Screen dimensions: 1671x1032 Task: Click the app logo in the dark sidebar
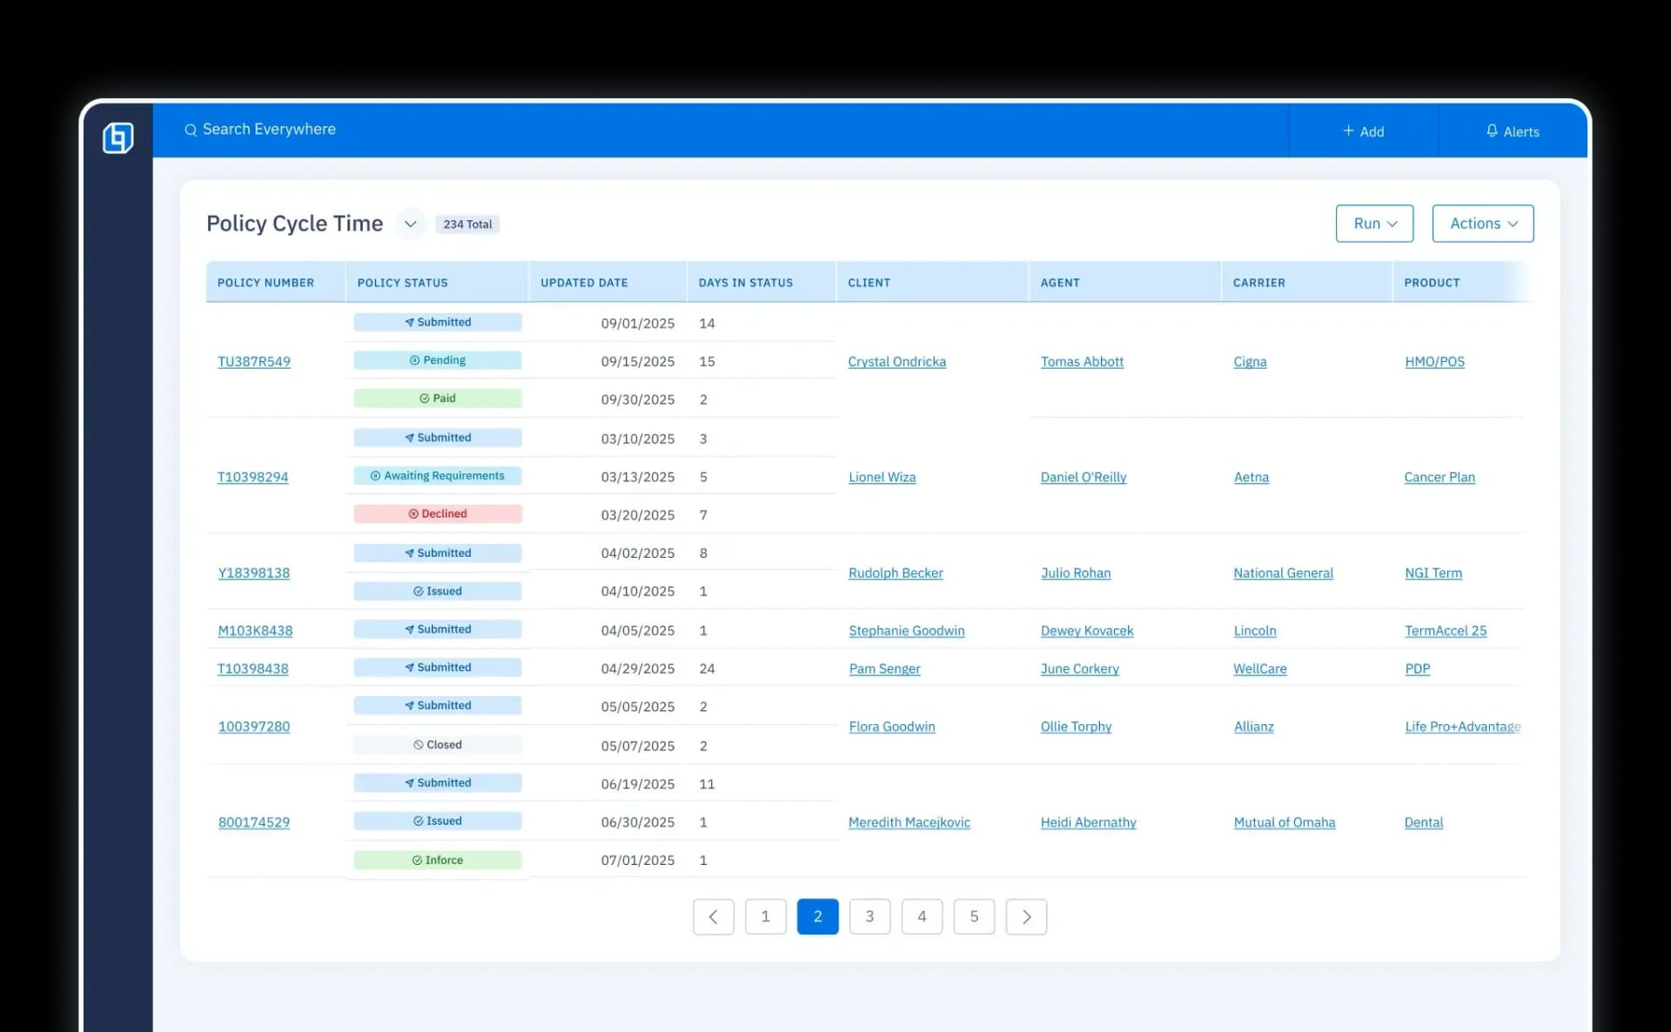tap(117, 137)
